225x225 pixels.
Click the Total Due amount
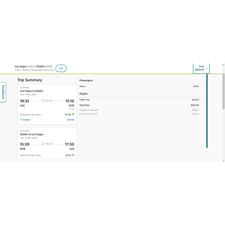coord(194,105)
